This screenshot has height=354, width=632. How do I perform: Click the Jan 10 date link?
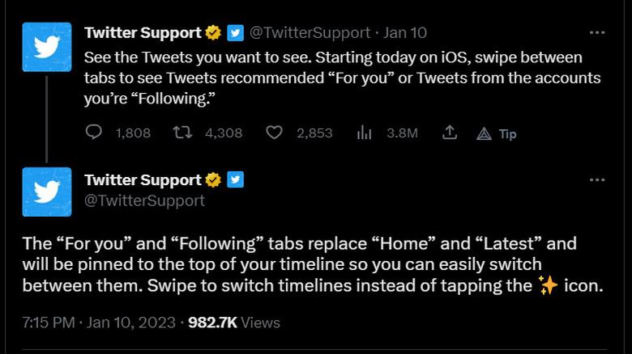[x=406, y=33]
